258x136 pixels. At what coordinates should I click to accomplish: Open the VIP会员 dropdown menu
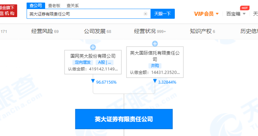(x=206, y=14)
